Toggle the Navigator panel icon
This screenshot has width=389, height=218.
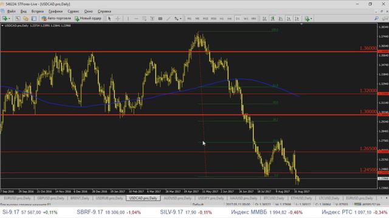coord(26,19)
